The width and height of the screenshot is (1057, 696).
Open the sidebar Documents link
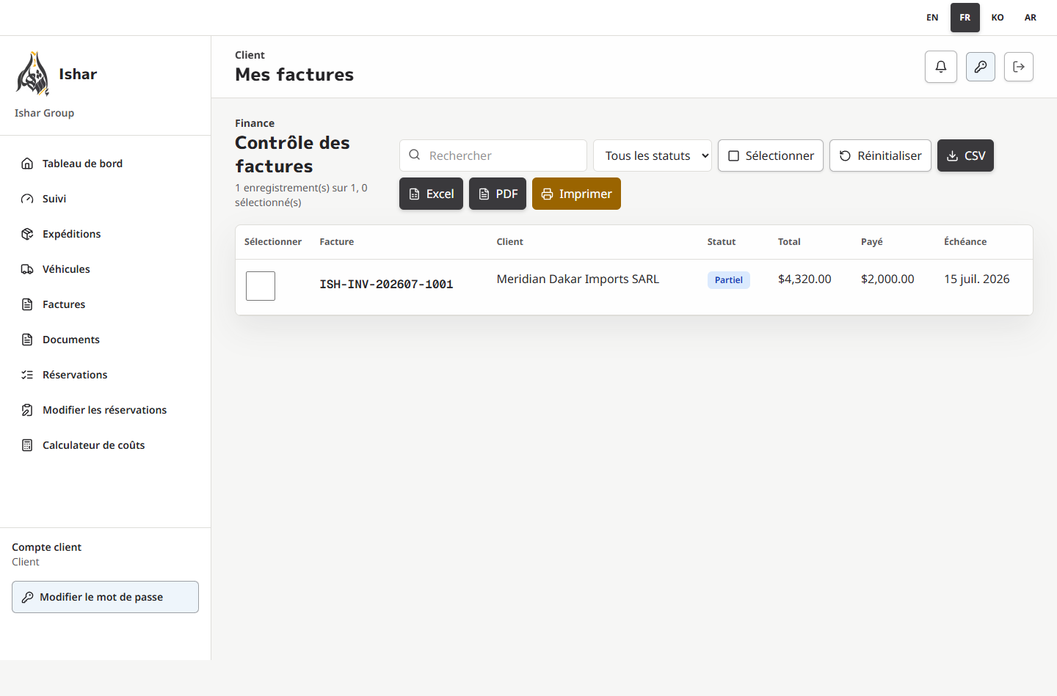(x=105, y=340)
